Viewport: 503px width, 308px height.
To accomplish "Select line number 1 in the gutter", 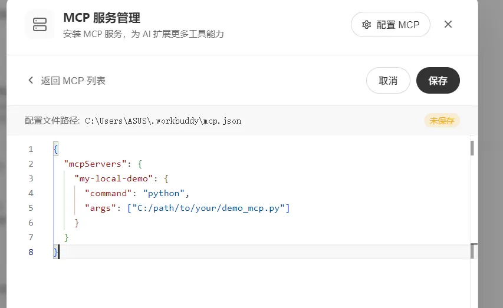I will (31, 149).
